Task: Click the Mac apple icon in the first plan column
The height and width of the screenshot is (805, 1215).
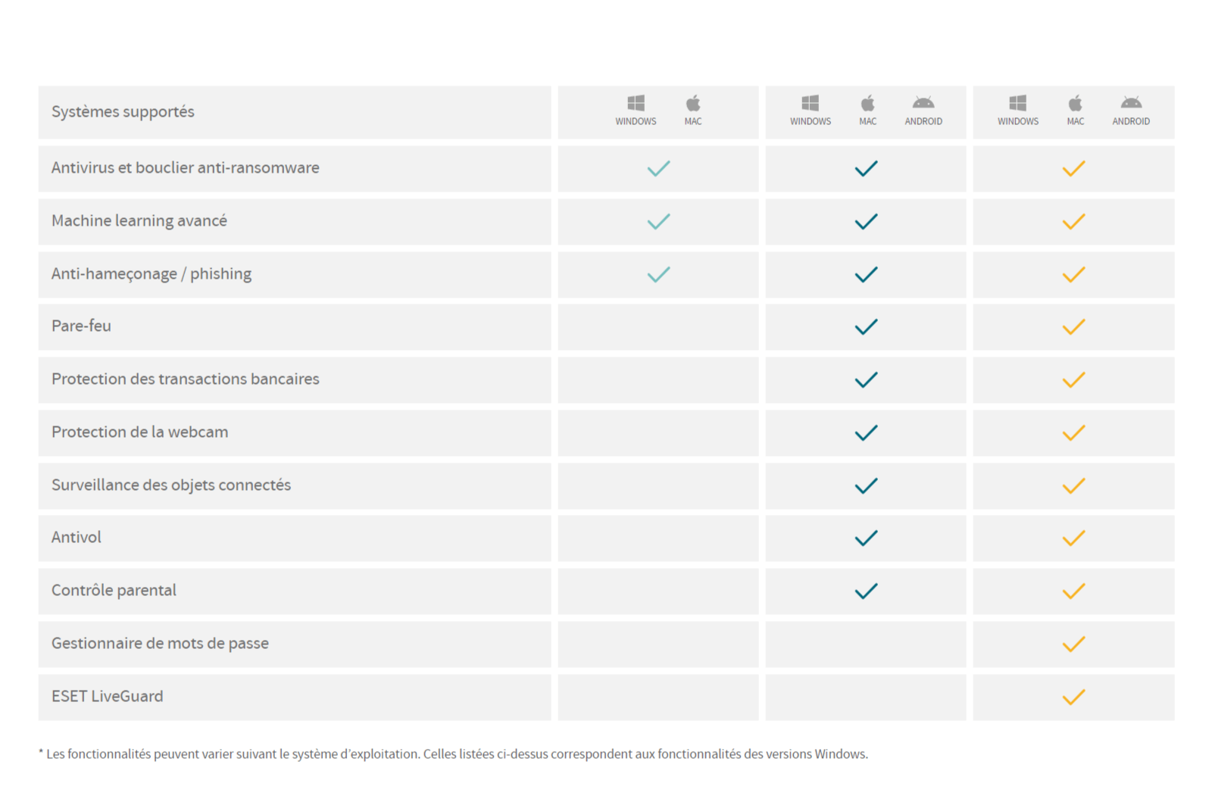Action: [693, 103]
